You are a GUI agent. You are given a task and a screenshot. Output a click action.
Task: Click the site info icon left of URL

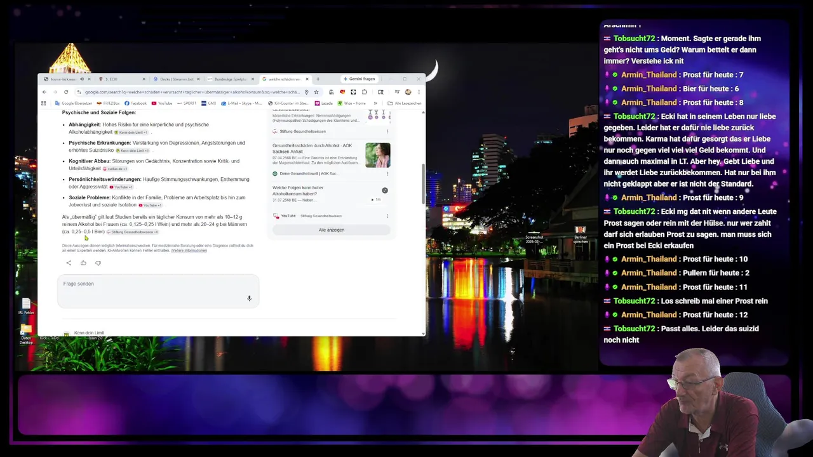[79, 92]
